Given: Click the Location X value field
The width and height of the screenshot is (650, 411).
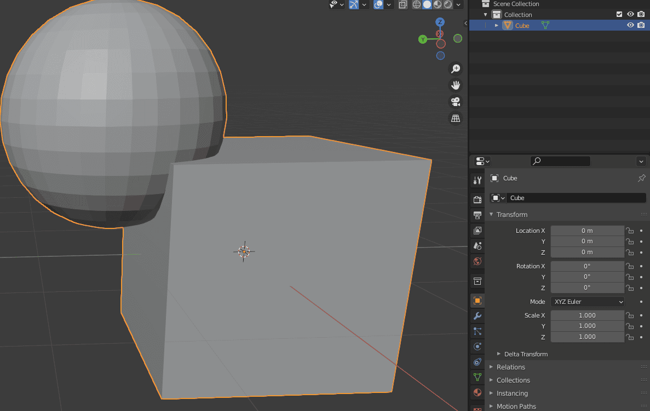Looking at the screenshot, I should pyautogui.click(x=587, y=230).
